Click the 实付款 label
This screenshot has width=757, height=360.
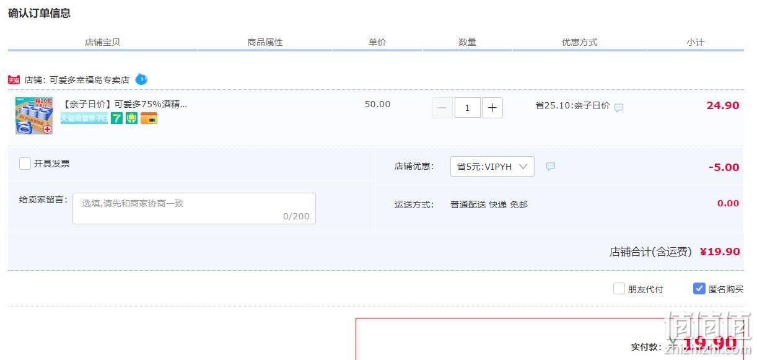click(x=646, y=347)
